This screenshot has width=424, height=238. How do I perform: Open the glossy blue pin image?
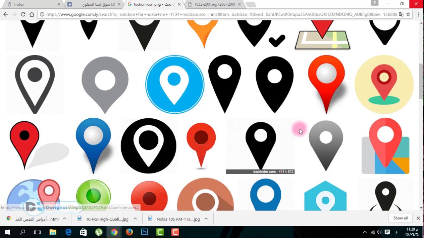pos(93,146)
